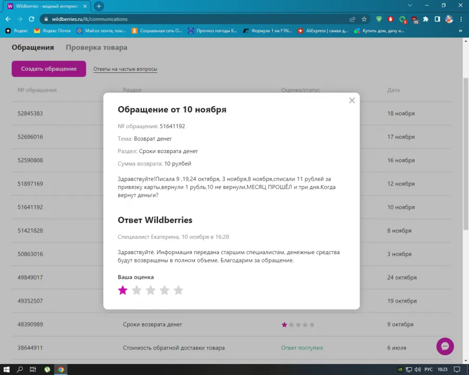
Task: Open the Прогноз погоды bookmark
Action: click(213, 31)
